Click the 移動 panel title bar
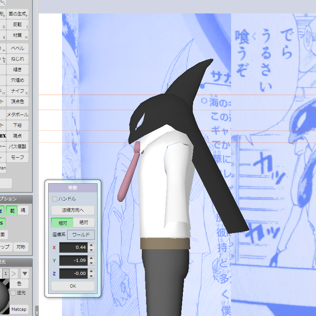316x316 pixels. point(73,188)
